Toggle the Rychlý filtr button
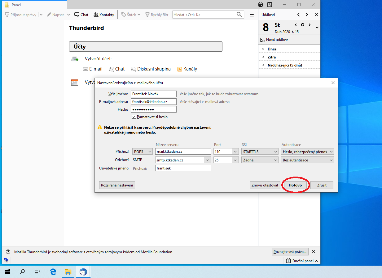This screenshot has width=382, height=278. [x=156, y=15]
